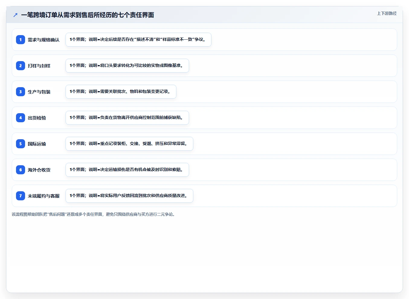Screen dimensions: 409x299
Task: Select step number 1 badge
Action: 21,40
